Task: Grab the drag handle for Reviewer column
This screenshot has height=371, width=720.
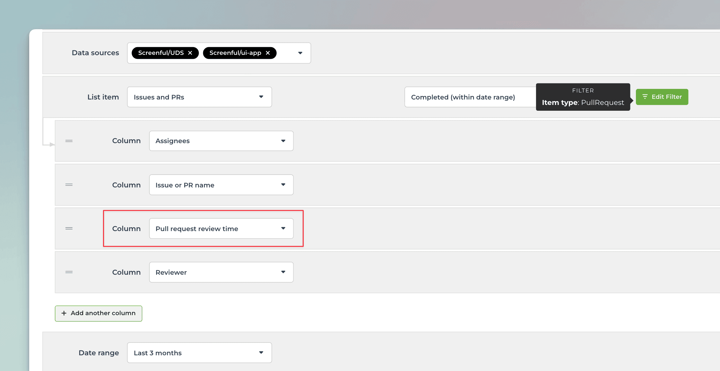Action: point(69,272)
